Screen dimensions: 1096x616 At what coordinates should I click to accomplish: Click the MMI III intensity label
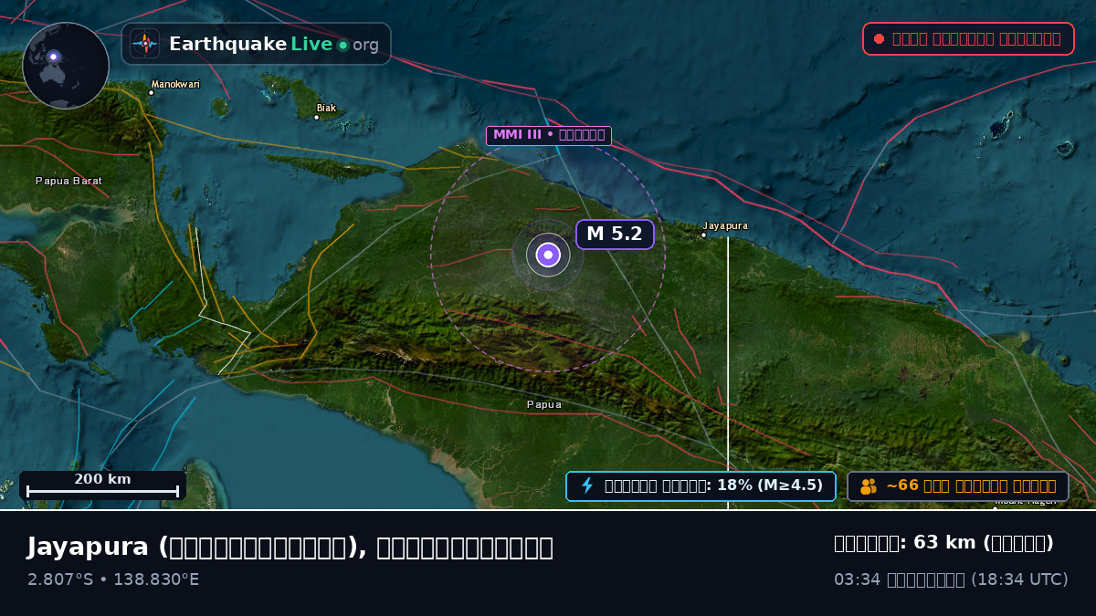[x=548, y=135]
